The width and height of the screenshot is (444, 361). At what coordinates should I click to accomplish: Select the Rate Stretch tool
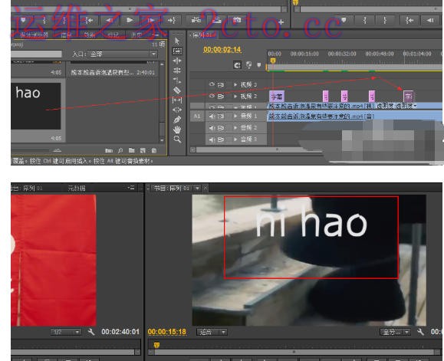177,80
